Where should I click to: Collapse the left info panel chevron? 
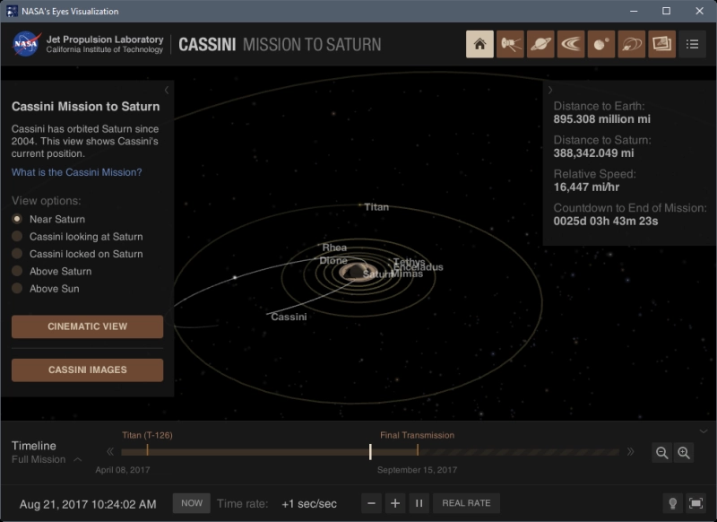(x=167, y=90)
